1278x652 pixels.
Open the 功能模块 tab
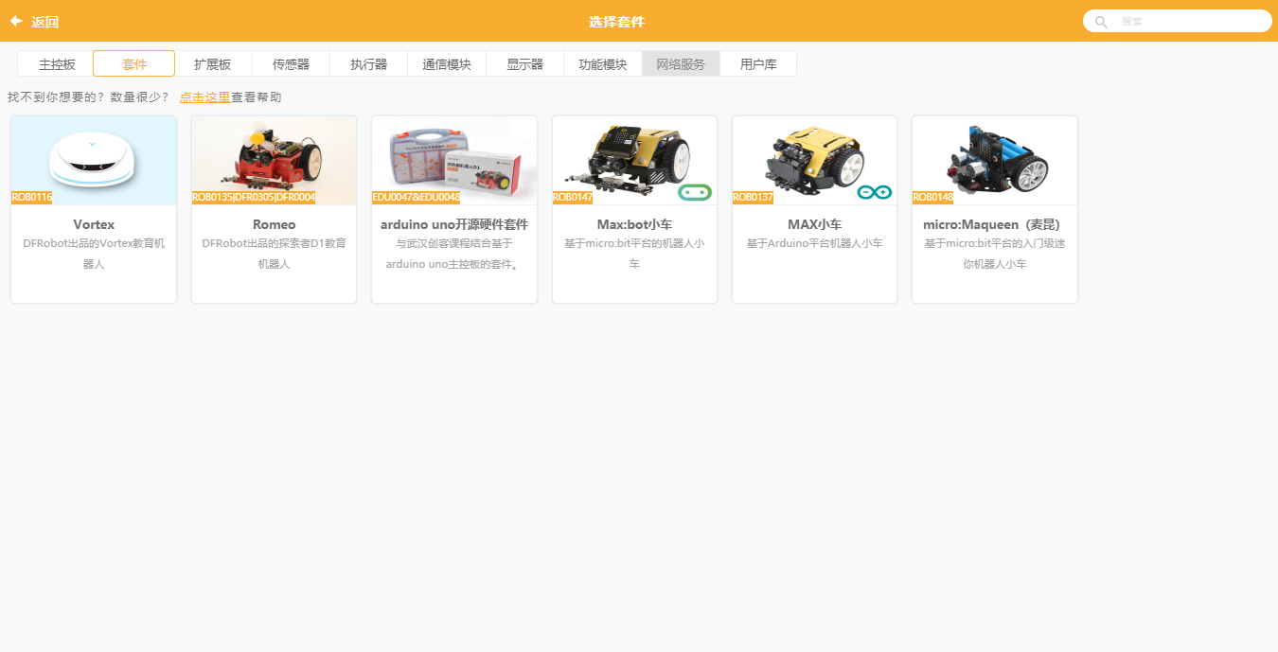click(603, 64)
